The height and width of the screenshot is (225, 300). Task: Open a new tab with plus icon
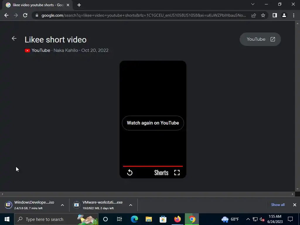point(79,5)
